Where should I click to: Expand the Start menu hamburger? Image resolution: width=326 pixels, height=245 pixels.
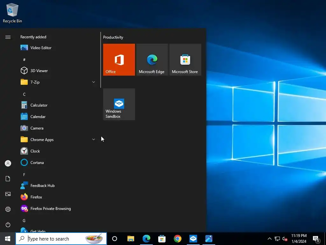click(8, 37)
